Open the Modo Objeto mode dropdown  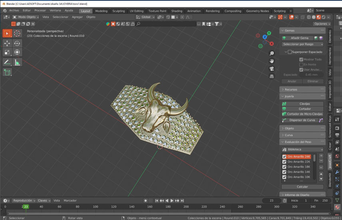tap(26, 17)
